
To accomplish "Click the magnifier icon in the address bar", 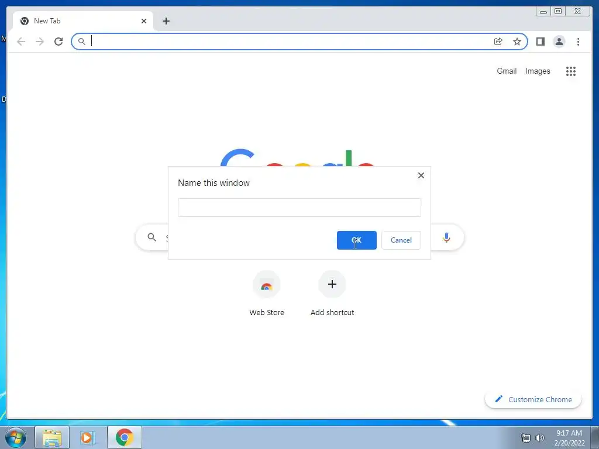I will (81, 42).
